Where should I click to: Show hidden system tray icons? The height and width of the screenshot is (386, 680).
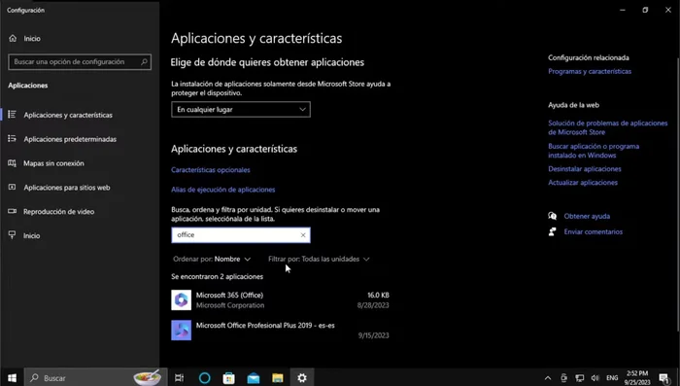[548, 378]
